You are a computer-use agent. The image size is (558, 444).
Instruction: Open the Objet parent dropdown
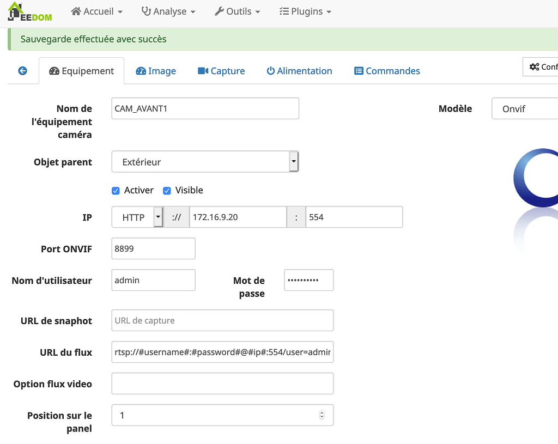coord(205,162)
